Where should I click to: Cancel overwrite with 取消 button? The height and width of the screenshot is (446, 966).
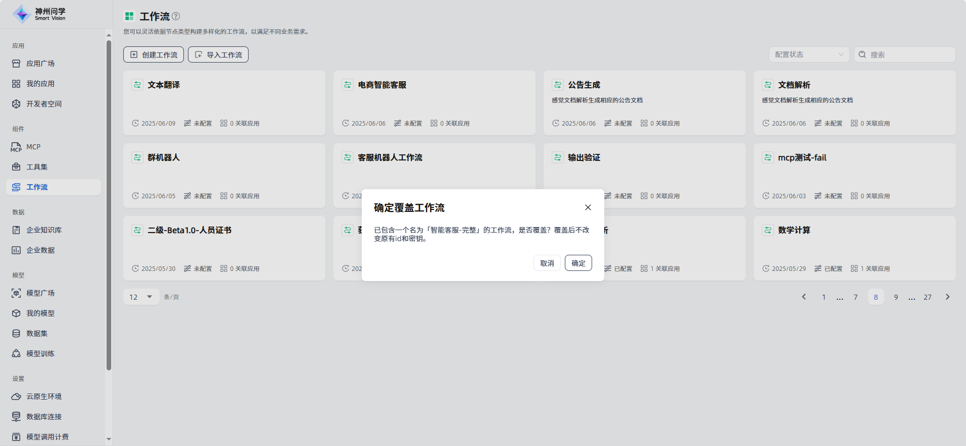pyautogui.click(x=547, y=263)
